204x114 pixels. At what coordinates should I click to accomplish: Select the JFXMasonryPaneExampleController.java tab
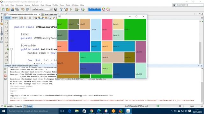pos(23,14)
